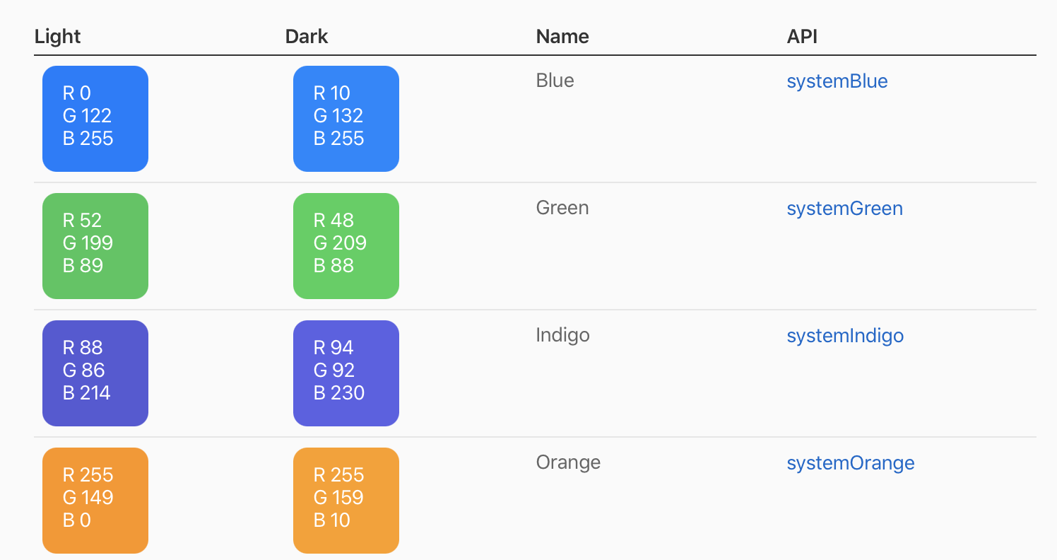Click the systemOrange API link
Screen dimensions: 1057x560
tap(850, 462)
